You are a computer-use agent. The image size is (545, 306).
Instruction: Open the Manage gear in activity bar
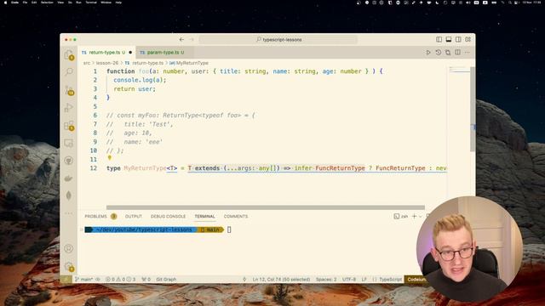point(69,266)
